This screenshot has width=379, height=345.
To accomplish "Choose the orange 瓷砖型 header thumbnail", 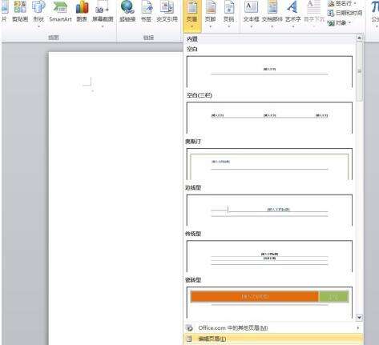I will pos(269,303).
